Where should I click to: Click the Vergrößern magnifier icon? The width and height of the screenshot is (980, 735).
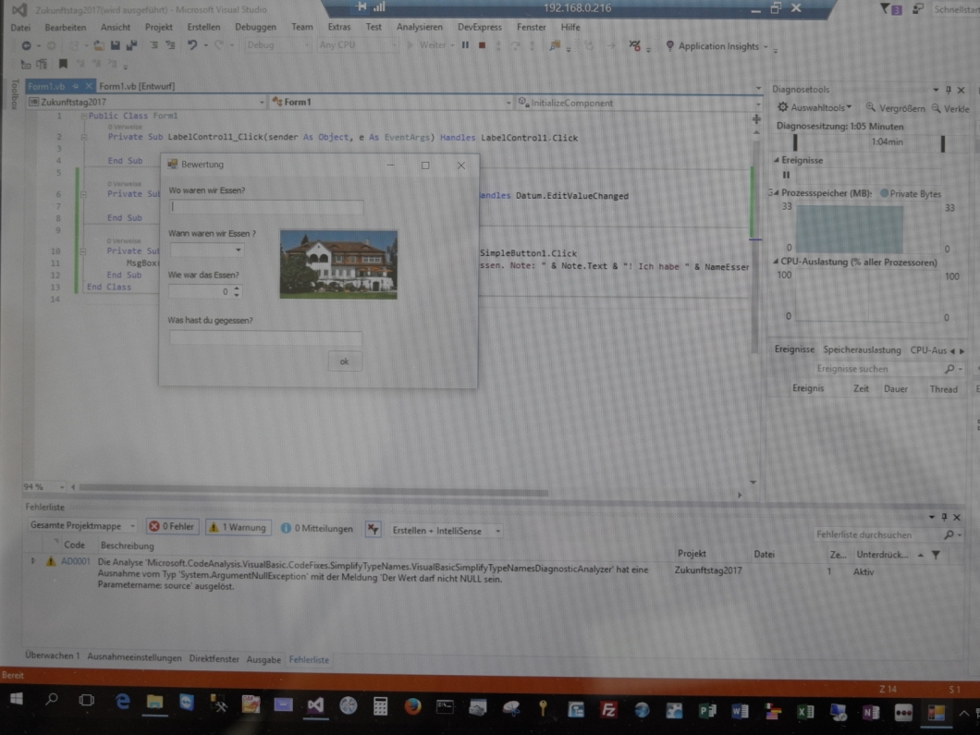870,108
